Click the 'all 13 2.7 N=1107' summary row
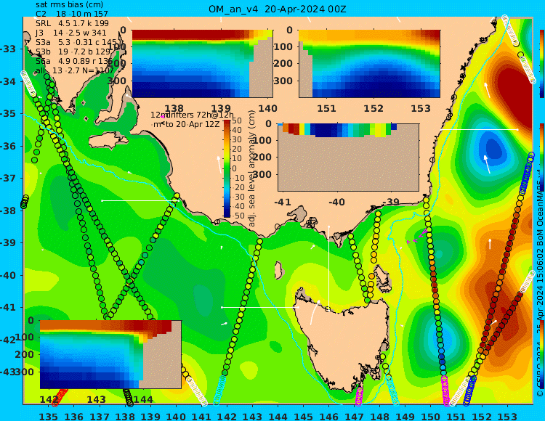Viewport: 545px width, 421px height. click(x=75, y=70)
